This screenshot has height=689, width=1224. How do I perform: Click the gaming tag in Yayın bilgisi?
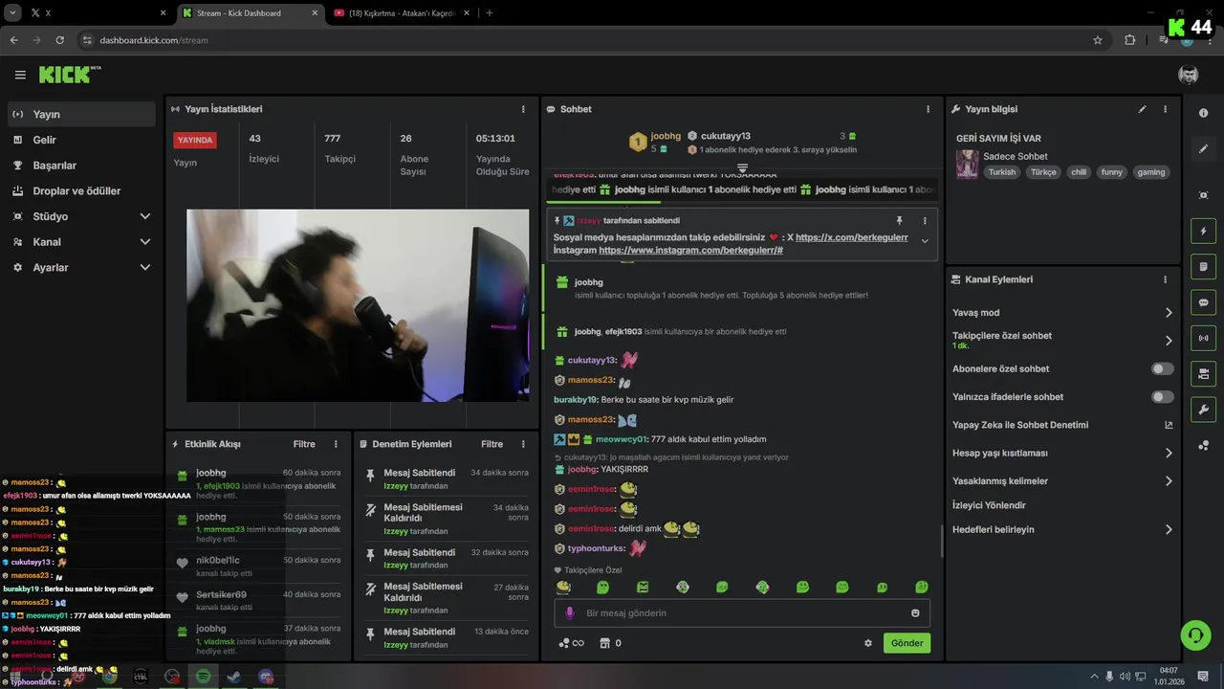(x=1151, y=172)
